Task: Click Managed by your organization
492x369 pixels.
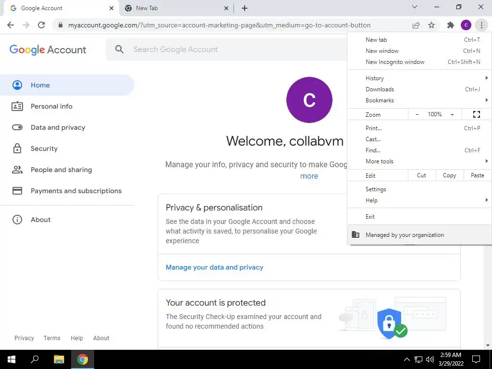Action: tap(419, 234)
